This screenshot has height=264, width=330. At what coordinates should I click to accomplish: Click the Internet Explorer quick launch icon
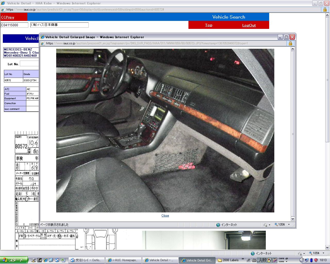click(46, 260)
